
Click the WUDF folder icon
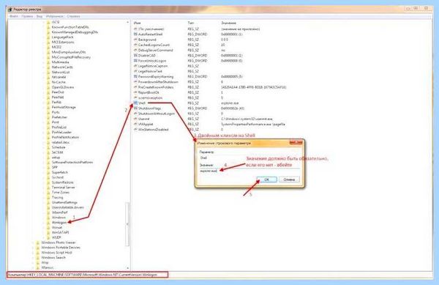pyautogui.click(x=48, y=237)
